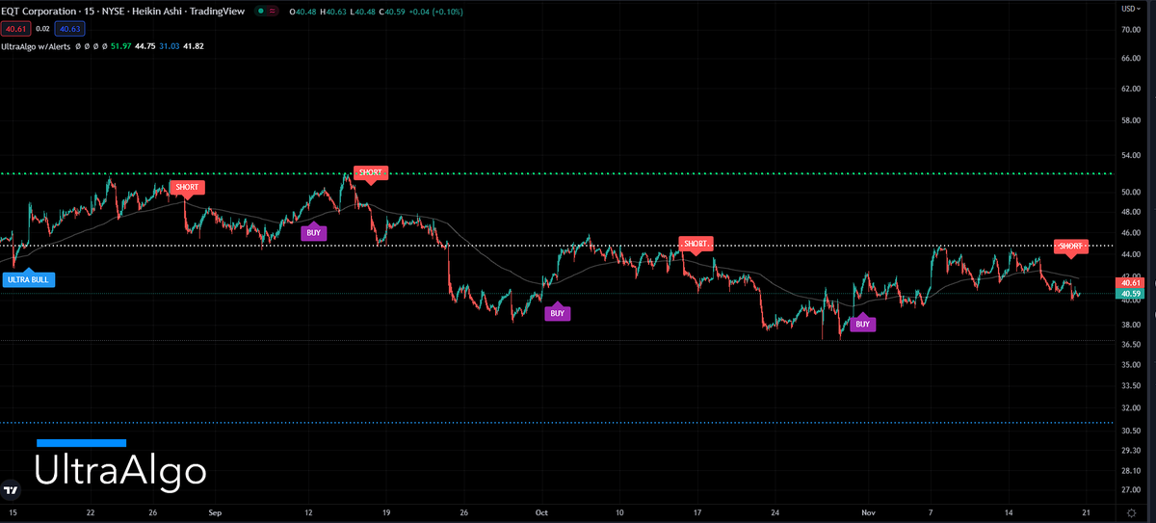Click the 66.00 price axis label
The image size is (1156, 523).
1131,58
